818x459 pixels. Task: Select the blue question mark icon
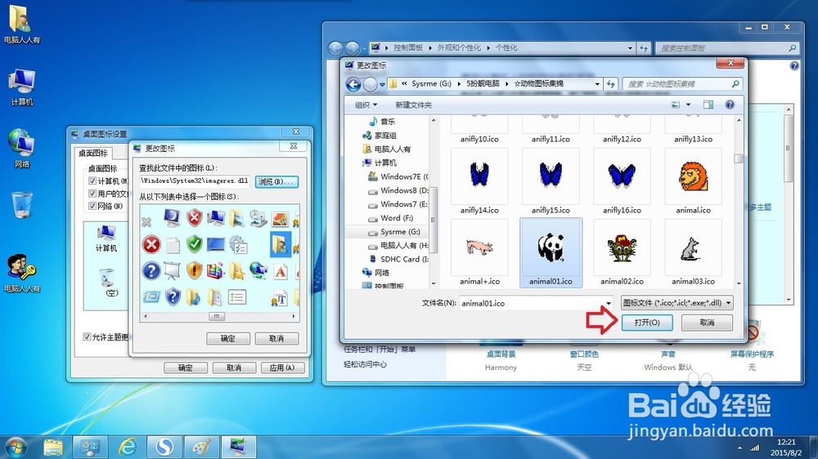[151, 270]
